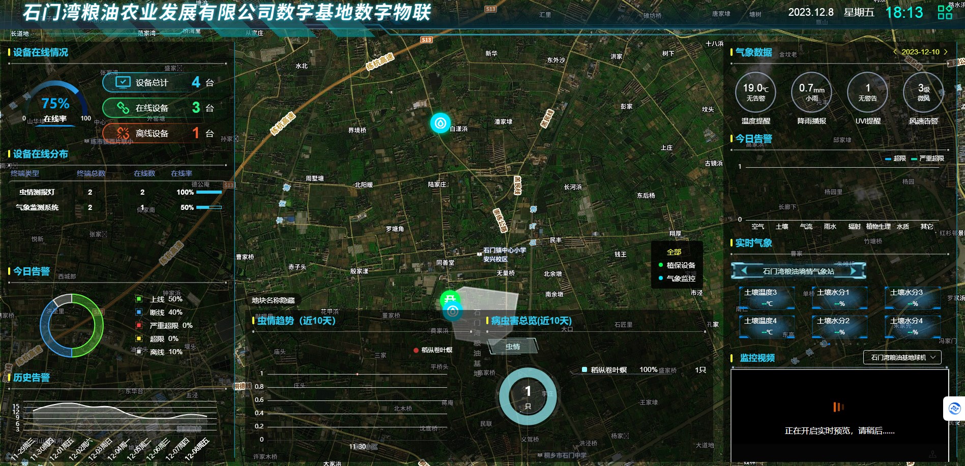Click the 75% 在线率 gauge
Screen dimensions: 965x466
[x=55, y=104]
